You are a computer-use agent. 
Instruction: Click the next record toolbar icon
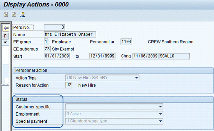(14, 14)
